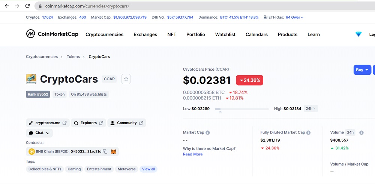Go to the Portfolio page
This screenshot has width=375, height=185.
(196, 34)
